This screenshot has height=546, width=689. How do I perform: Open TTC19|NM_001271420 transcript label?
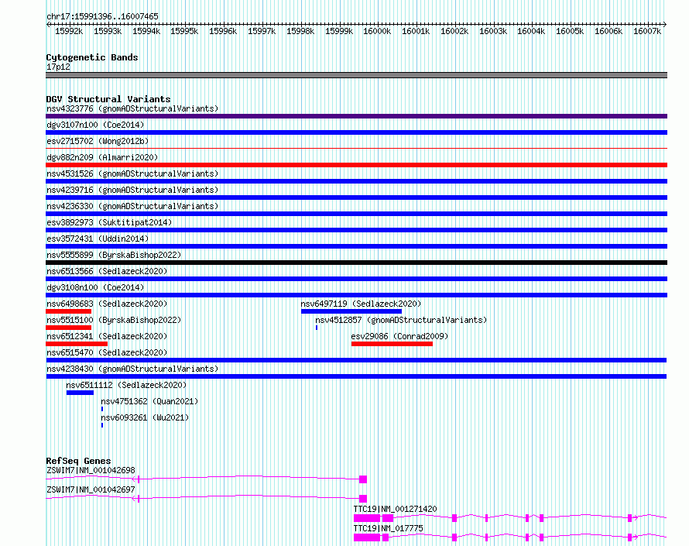click(396, 509)
